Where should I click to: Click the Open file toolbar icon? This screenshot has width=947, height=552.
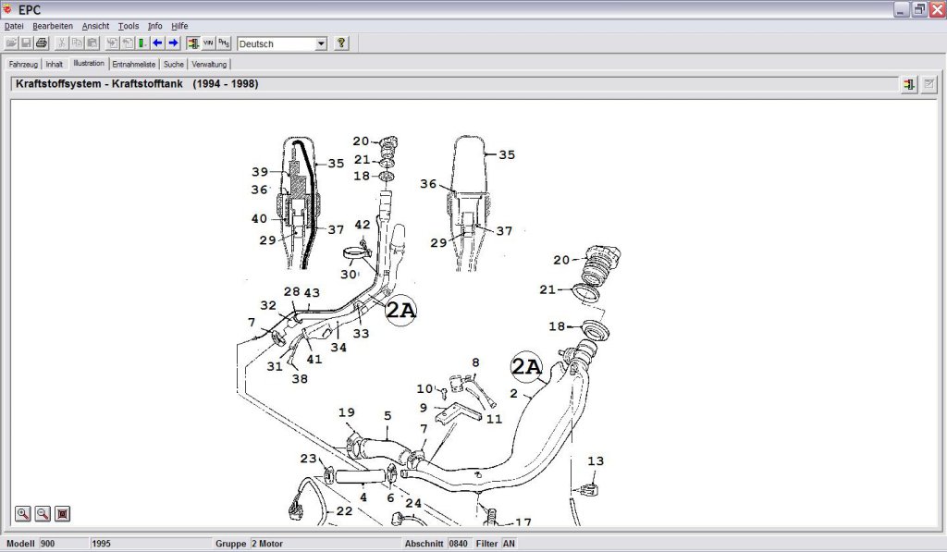pos(11,43)
